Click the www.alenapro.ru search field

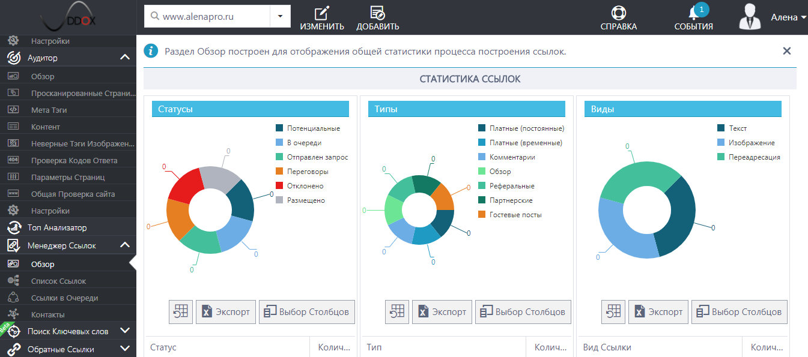coord(207,17)
